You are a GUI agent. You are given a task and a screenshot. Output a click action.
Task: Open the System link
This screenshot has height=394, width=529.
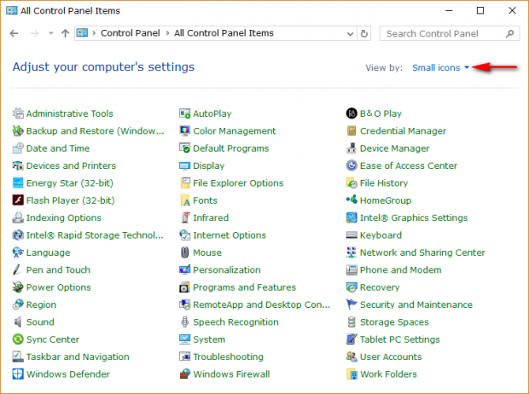[x=209, y=339]
